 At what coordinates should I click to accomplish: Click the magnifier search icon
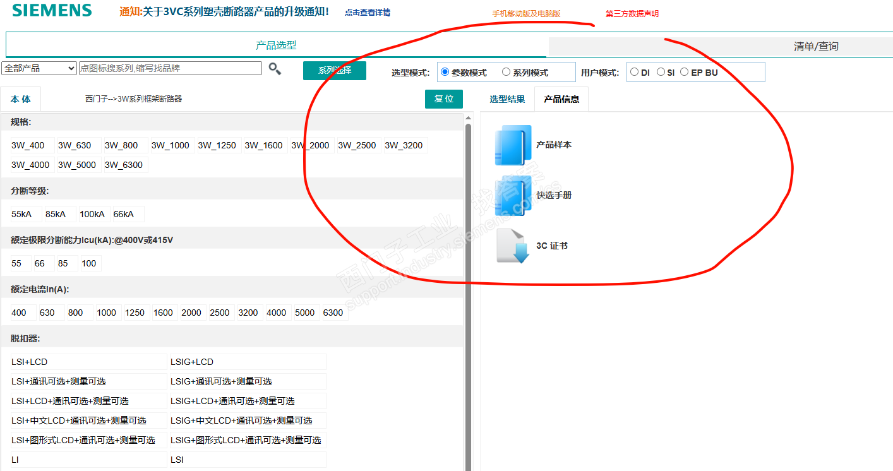pyautogui.click(x=275, y=69)
